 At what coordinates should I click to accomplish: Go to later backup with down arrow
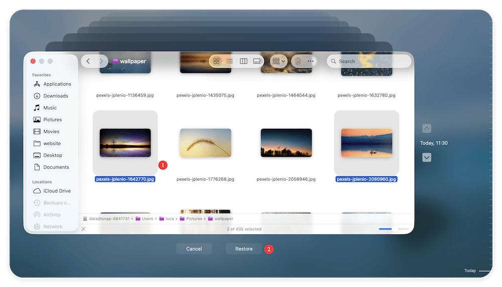(x=426, y=157)
